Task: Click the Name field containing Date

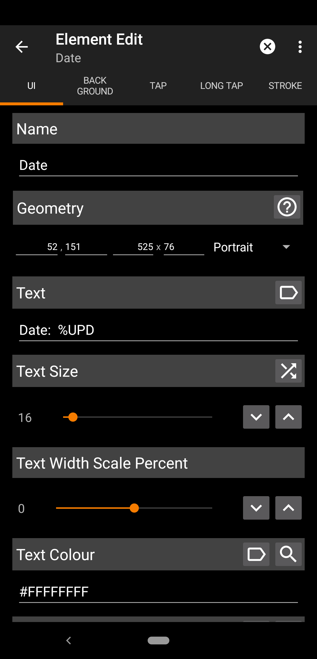Action: point(158,165)
